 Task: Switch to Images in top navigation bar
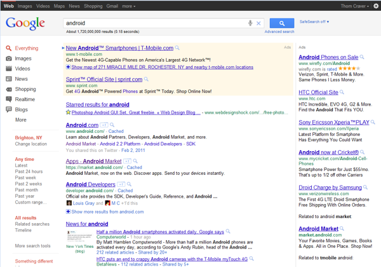25,6
